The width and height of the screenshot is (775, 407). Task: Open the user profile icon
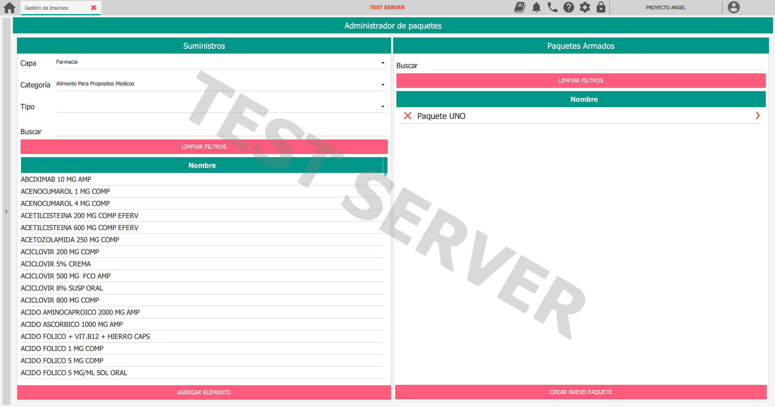coord(733,7)
